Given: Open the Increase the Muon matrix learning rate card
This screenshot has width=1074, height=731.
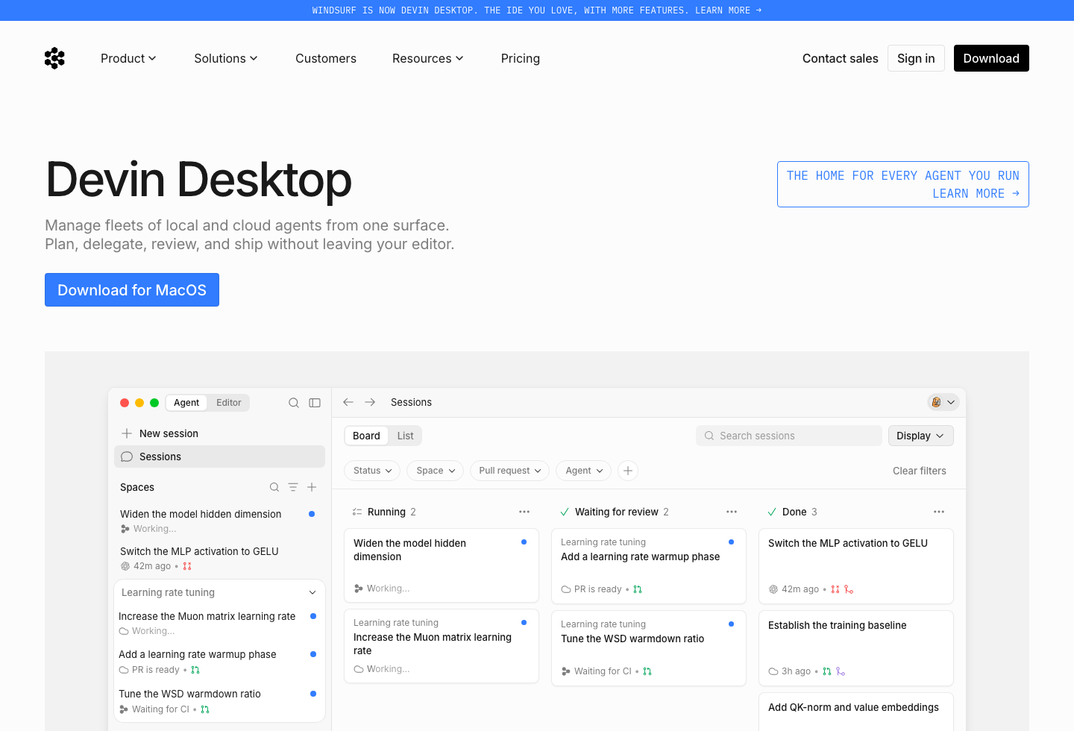Looking at the screenshot, I should tap(442, 646).
